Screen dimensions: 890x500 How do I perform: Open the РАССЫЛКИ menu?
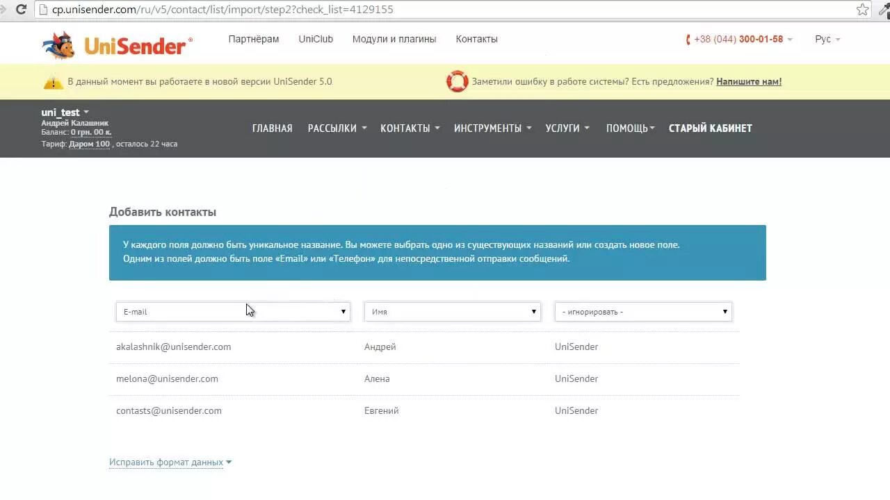pyautogui.click(x=337, y=128)
